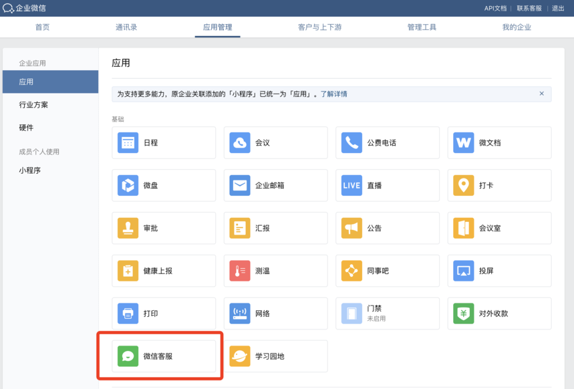
Task: Switch to the 通讯录 tab
Action: click(x=126, y=27)
